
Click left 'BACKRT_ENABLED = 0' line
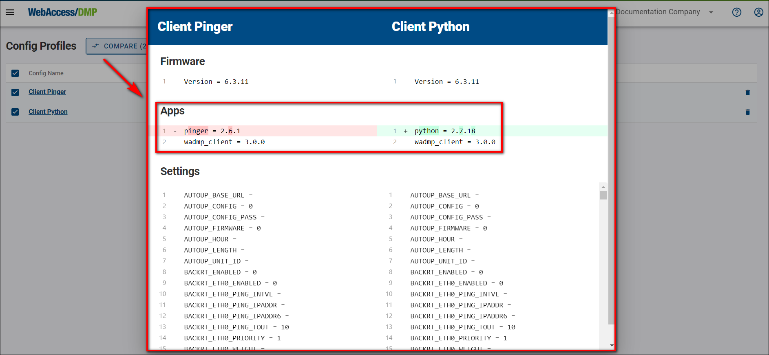[220, 272]
